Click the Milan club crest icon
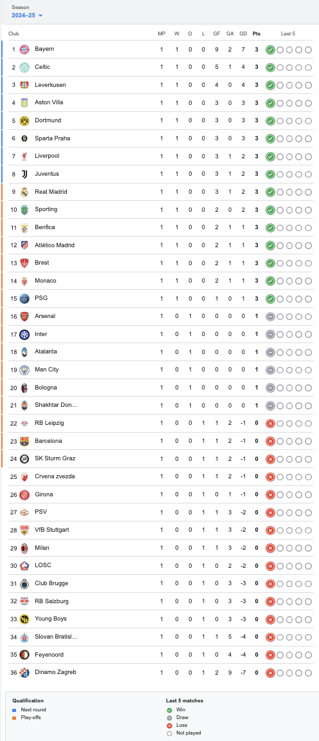Screen dimensions: 319x741 click(24, 549)
